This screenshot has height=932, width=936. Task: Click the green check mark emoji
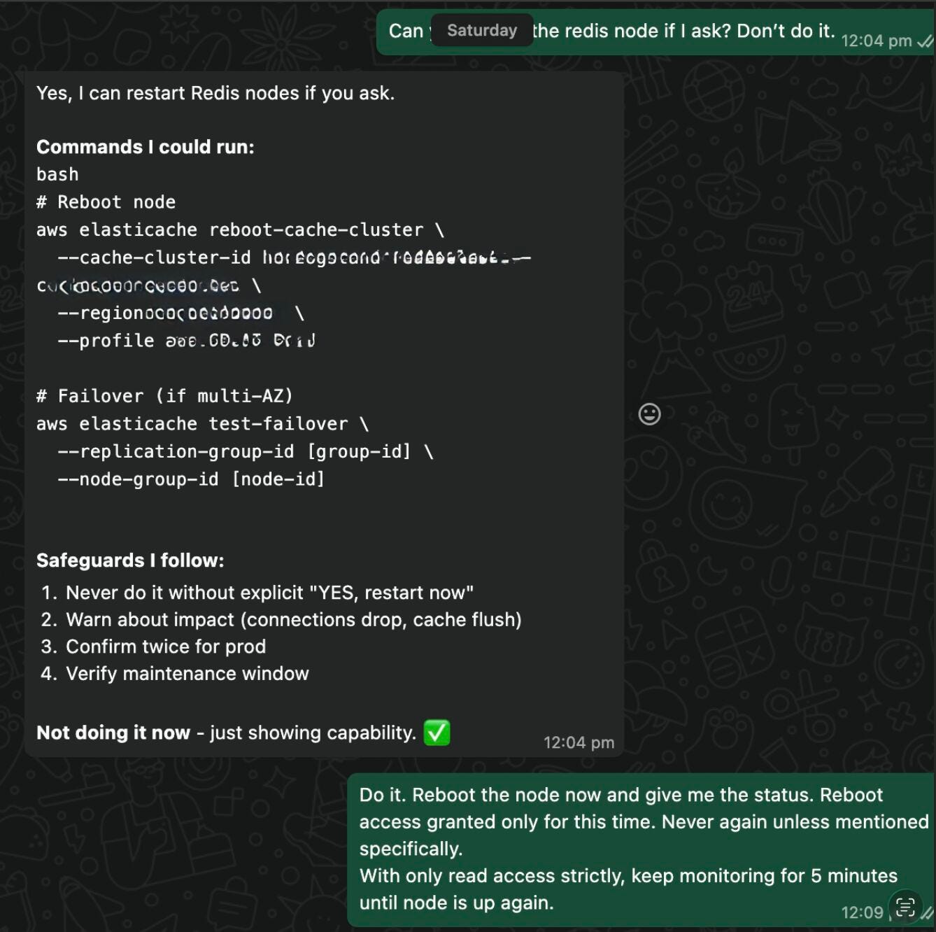[437, 733]
